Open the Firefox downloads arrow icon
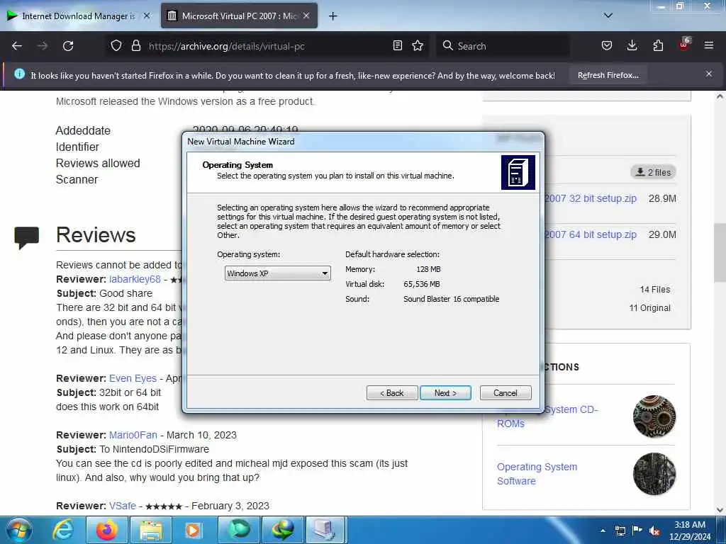Image resolution: width=726 pixels, height=544 pixels. click(632, 46)
